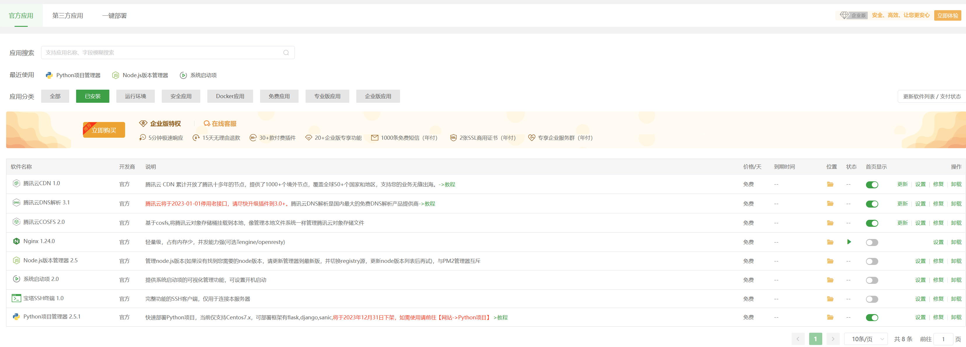Click the Nginx running status play icon

849,242
